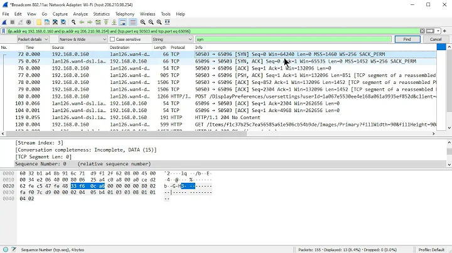
Task: Go back in packet history
Action: coord(82,22)
